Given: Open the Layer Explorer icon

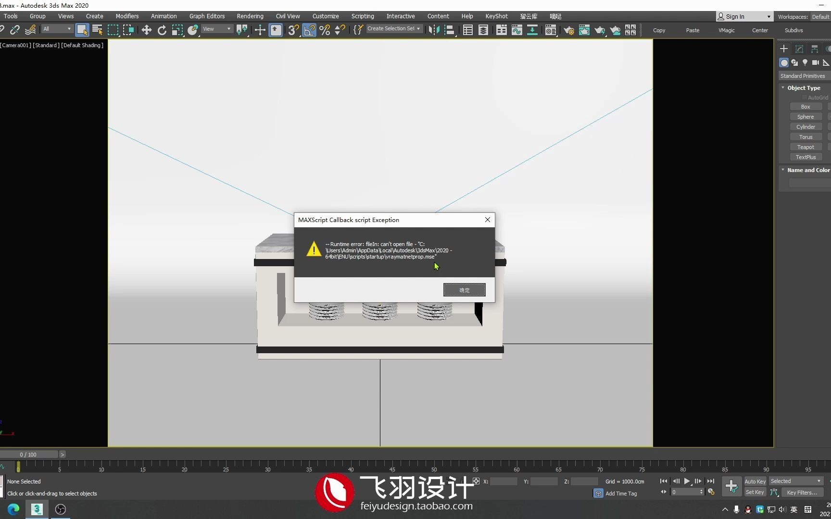Looking at the screenshot, I should click(483, 30).
